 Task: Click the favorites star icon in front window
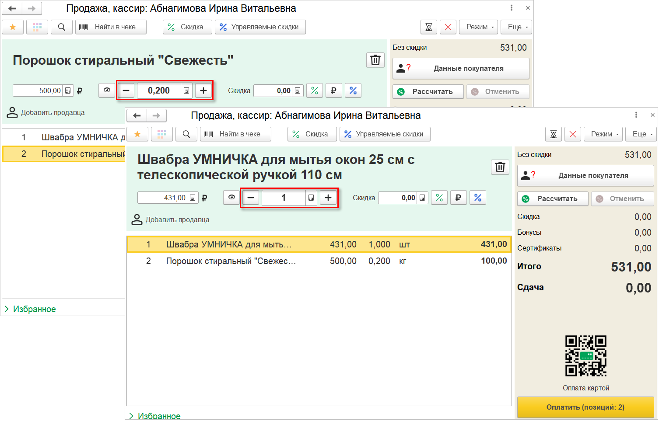137,134
